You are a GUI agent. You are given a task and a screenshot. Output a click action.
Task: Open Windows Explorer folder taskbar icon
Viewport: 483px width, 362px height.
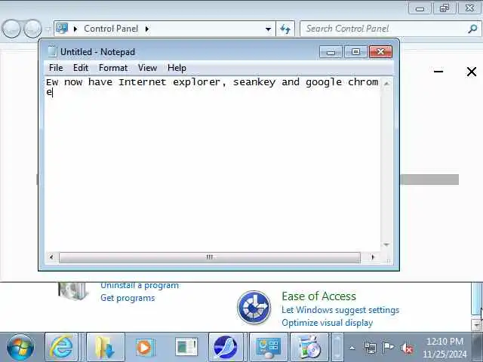105,347
